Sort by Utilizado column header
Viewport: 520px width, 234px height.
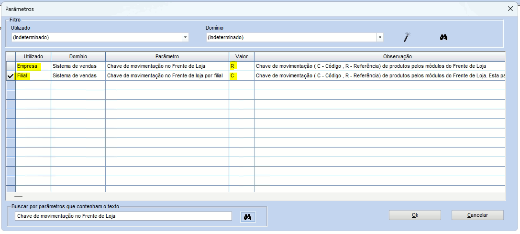33,57
